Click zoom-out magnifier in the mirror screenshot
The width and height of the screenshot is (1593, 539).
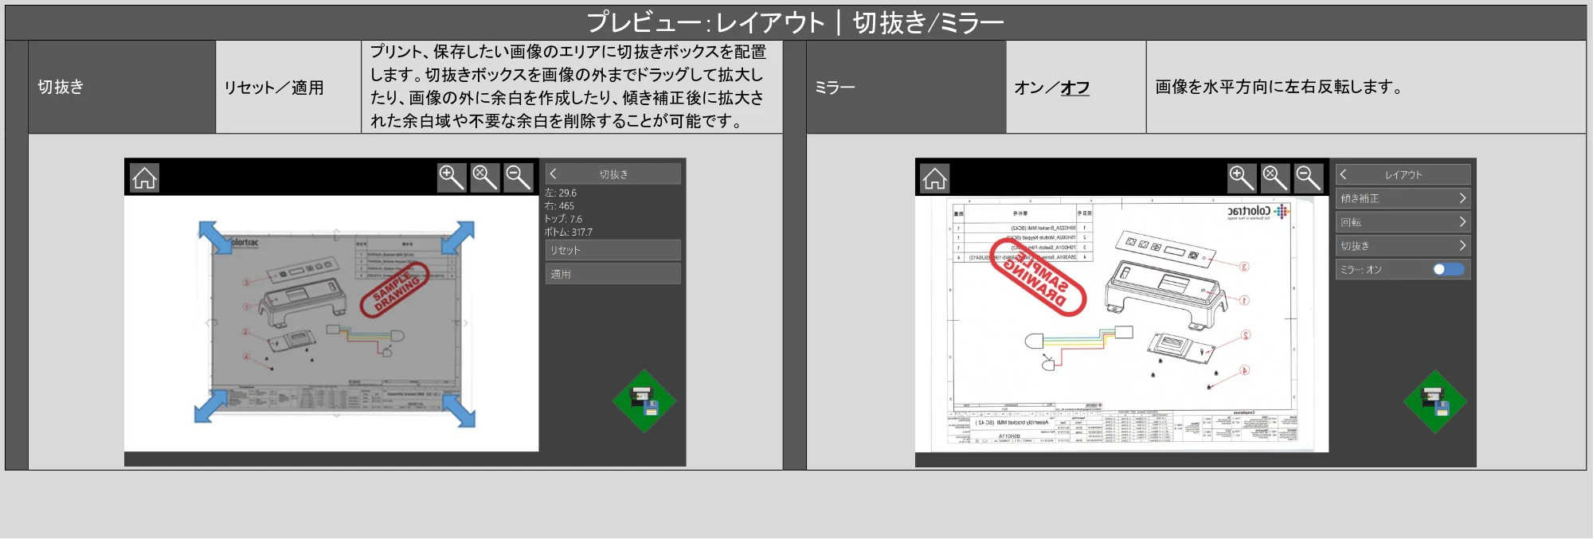click(x=1309, y=178)
